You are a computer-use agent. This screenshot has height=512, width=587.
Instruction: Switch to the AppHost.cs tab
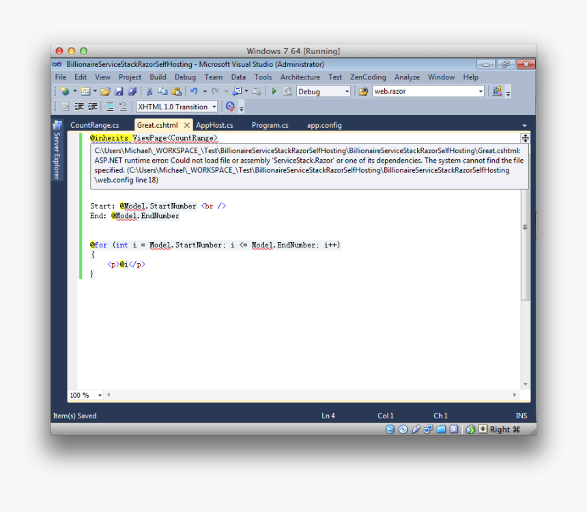point(214,125)
